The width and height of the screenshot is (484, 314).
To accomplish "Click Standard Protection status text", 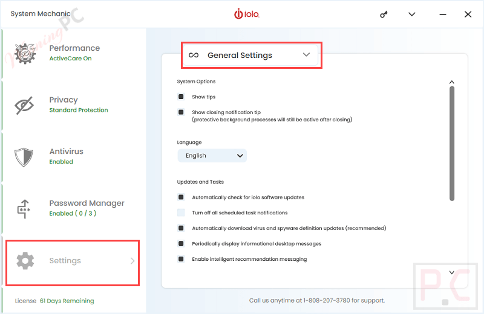I will pyautogui.click(x=79, y=110).
